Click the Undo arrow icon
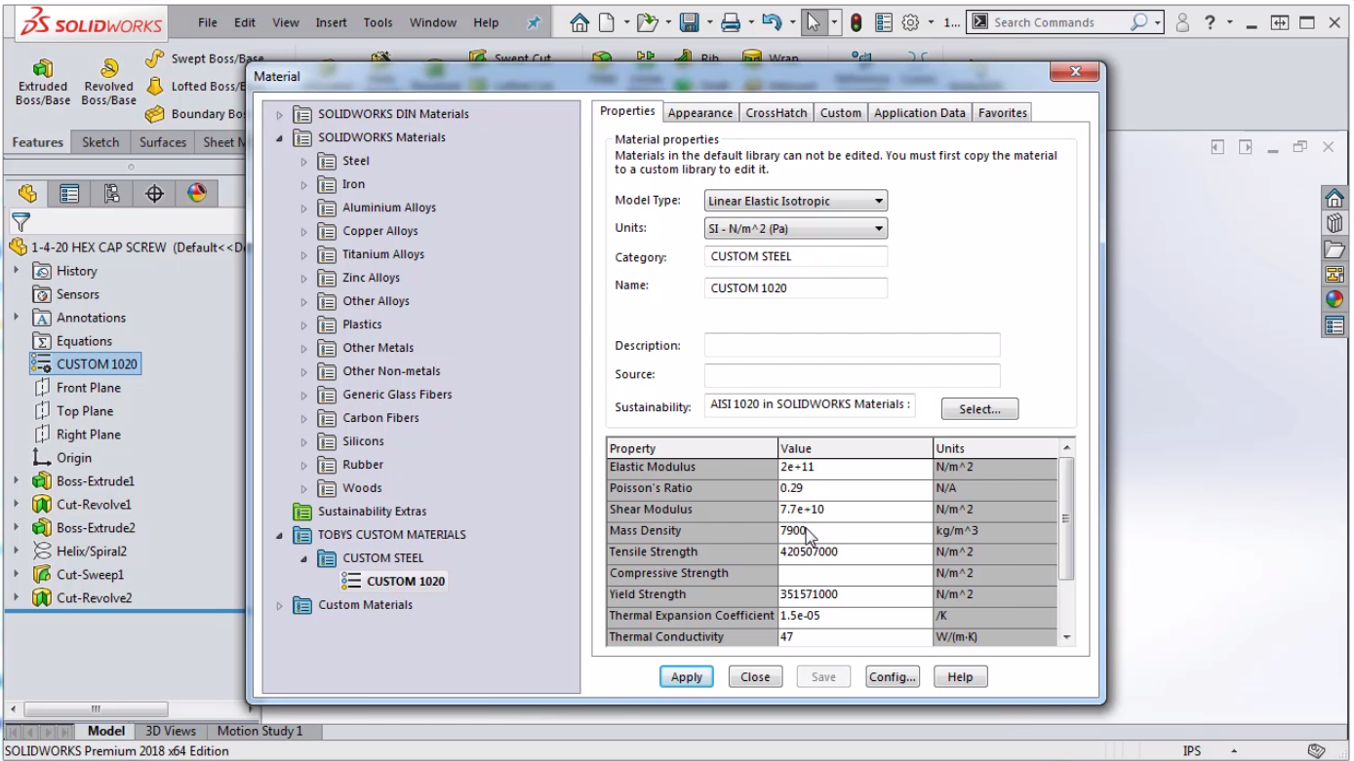This screenshot has width=1354, height=761. pos(771,22)
